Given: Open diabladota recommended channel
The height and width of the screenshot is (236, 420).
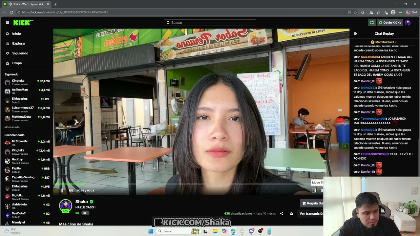Looking at the screenshot, I should (x=27, y=206).
